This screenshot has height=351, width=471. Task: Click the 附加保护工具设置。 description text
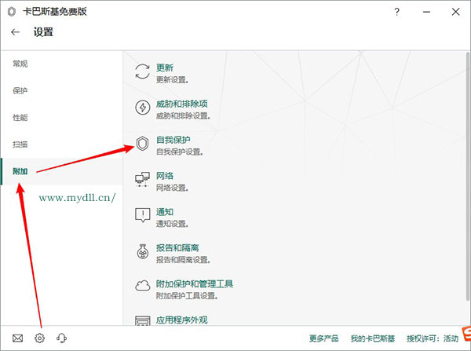(187, 296)
